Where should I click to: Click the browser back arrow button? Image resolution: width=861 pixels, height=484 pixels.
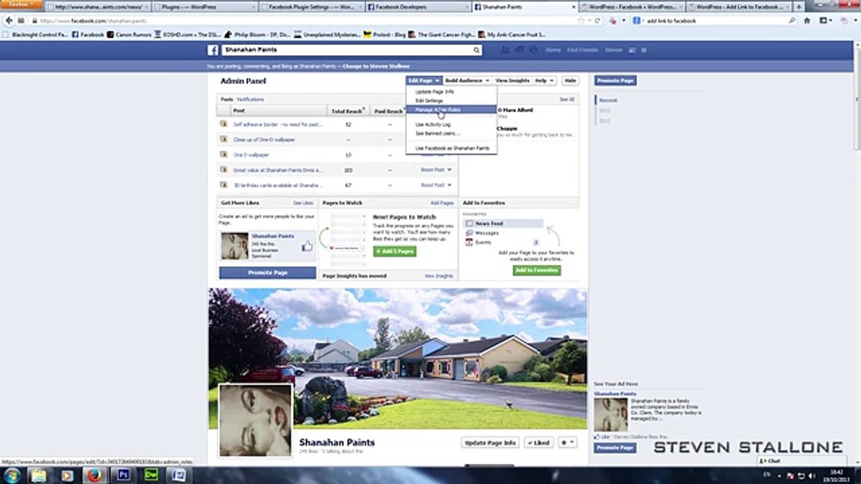[9, 21]
